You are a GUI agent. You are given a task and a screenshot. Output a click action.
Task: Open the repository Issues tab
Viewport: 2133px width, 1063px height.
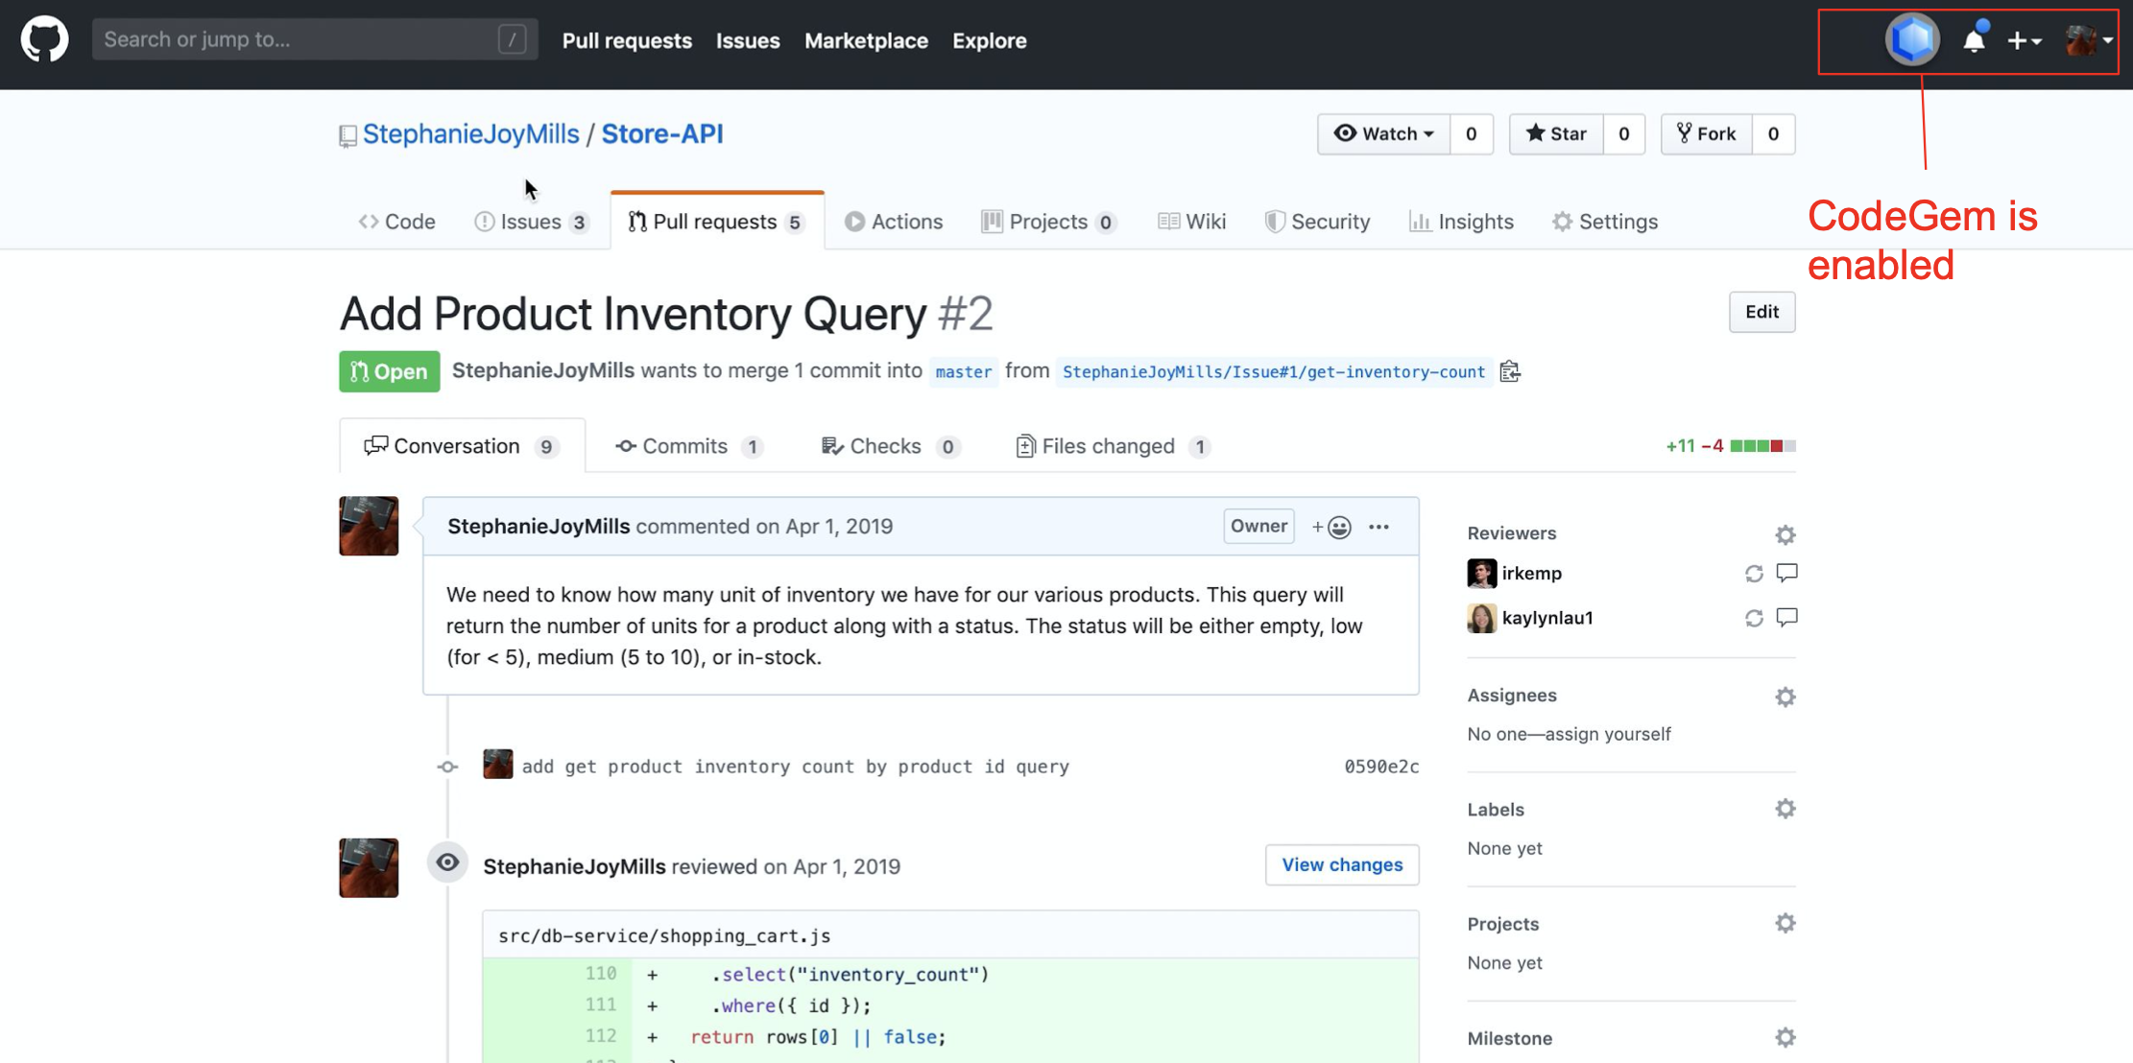(530, 222)
